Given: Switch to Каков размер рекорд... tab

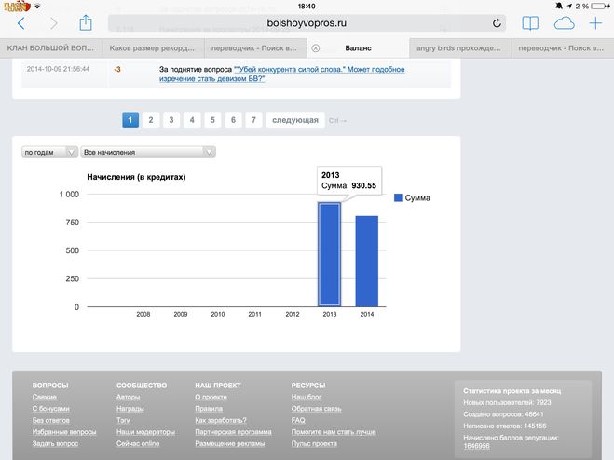Looking at the screenshot, I should pyautogui.click(x=153, y=48).
